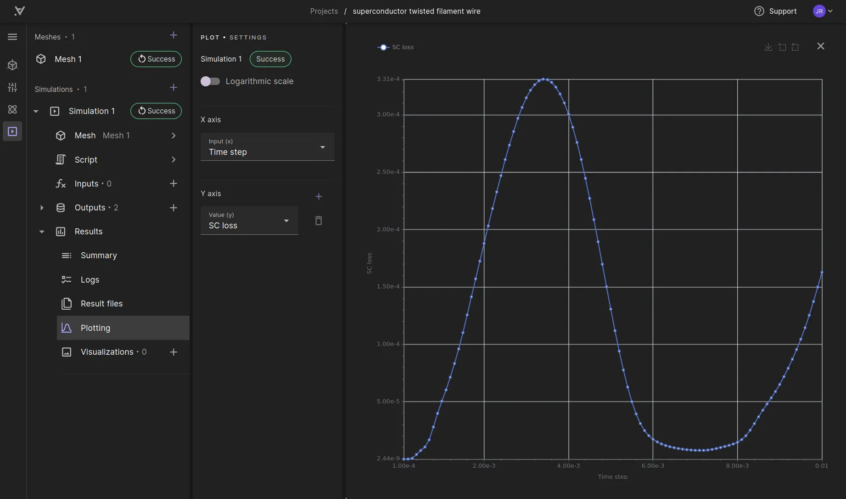Open the JR user avatar menu

[819, 11]
